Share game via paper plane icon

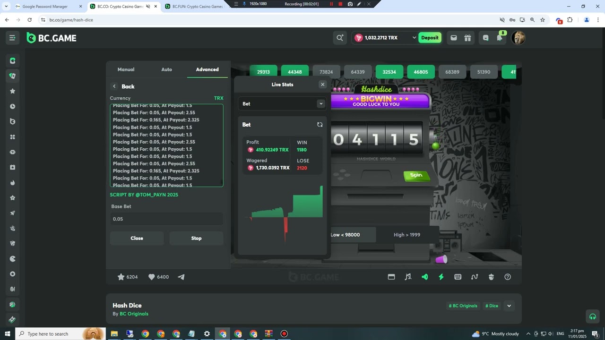pos(181,277)
